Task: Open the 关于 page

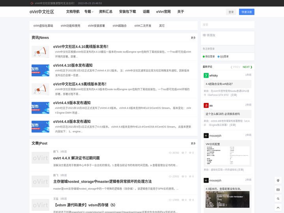Action: (x=181, y=11)
